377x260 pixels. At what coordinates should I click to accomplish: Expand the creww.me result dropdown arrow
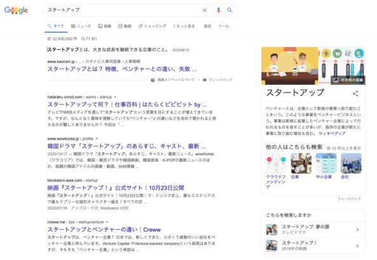click(107, 222)
